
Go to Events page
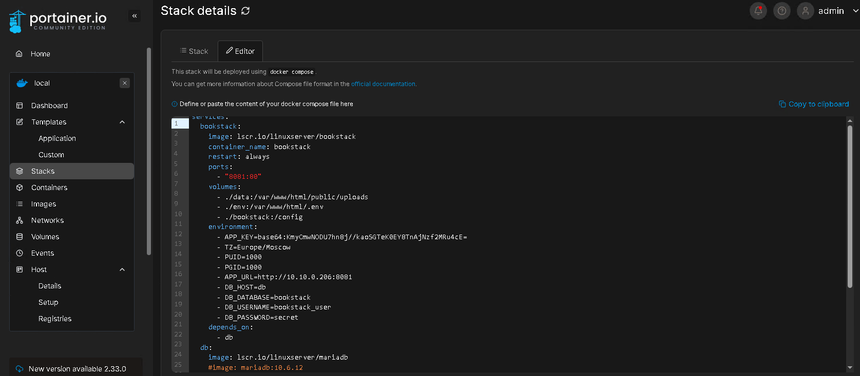click(43, 253)
